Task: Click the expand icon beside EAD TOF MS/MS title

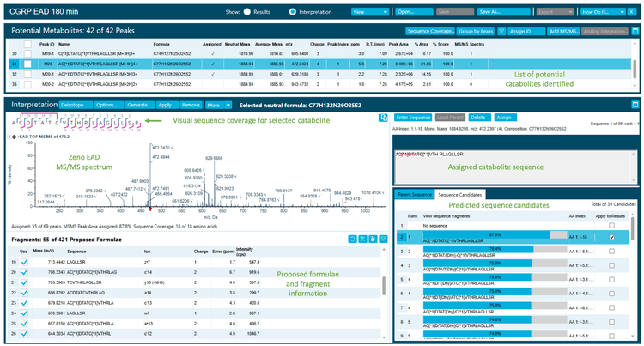Action: [9, 137]
